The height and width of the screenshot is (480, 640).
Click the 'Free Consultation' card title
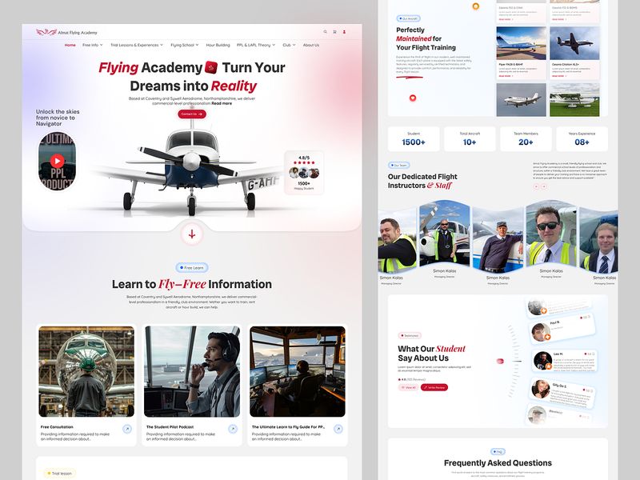57,427
